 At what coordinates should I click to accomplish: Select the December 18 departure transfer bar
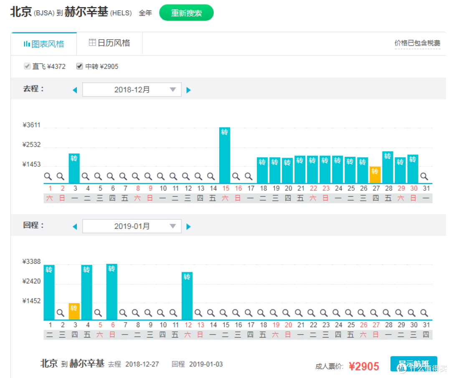[262, 170]
